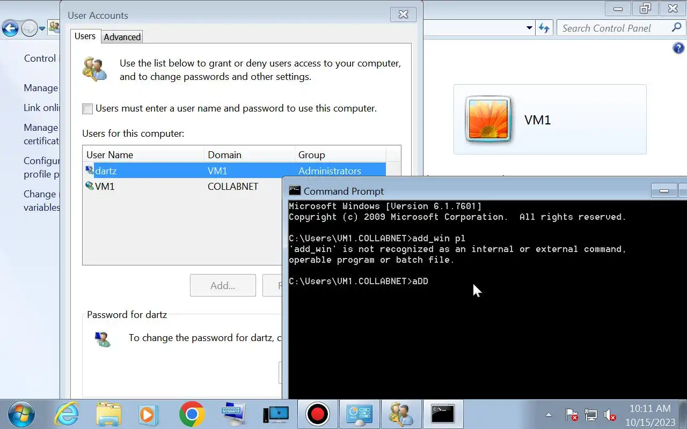Select the dartz user row
Screen dimensions: 687x429
point(235,171)
